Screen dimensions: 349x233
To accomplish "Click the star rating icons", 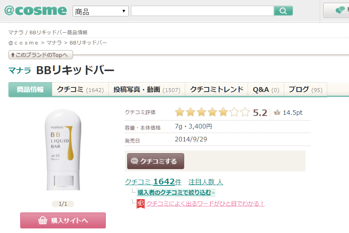I will tap(212, 112).
